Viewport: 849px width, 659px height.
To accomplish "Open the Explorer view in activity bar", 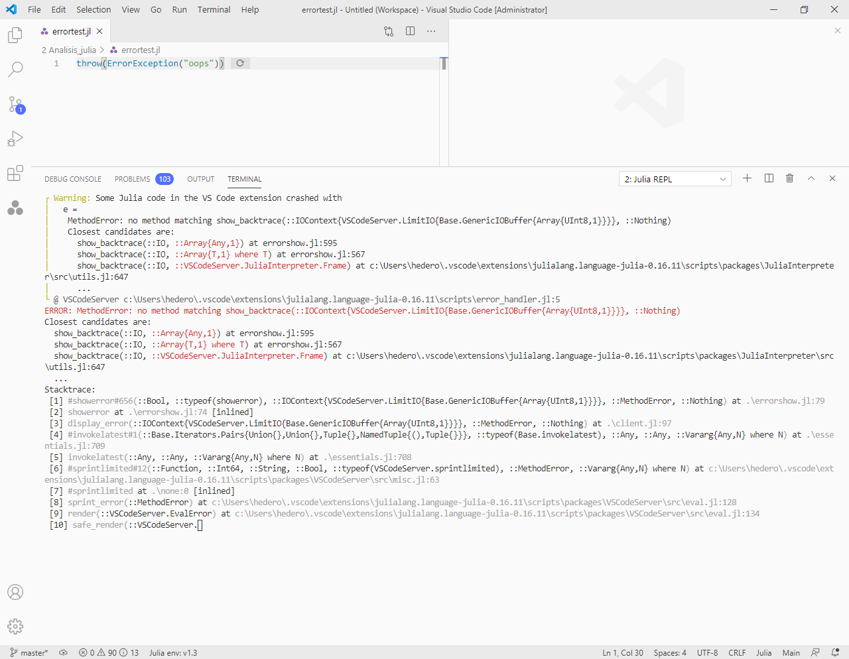I will (x=15, y=34).
